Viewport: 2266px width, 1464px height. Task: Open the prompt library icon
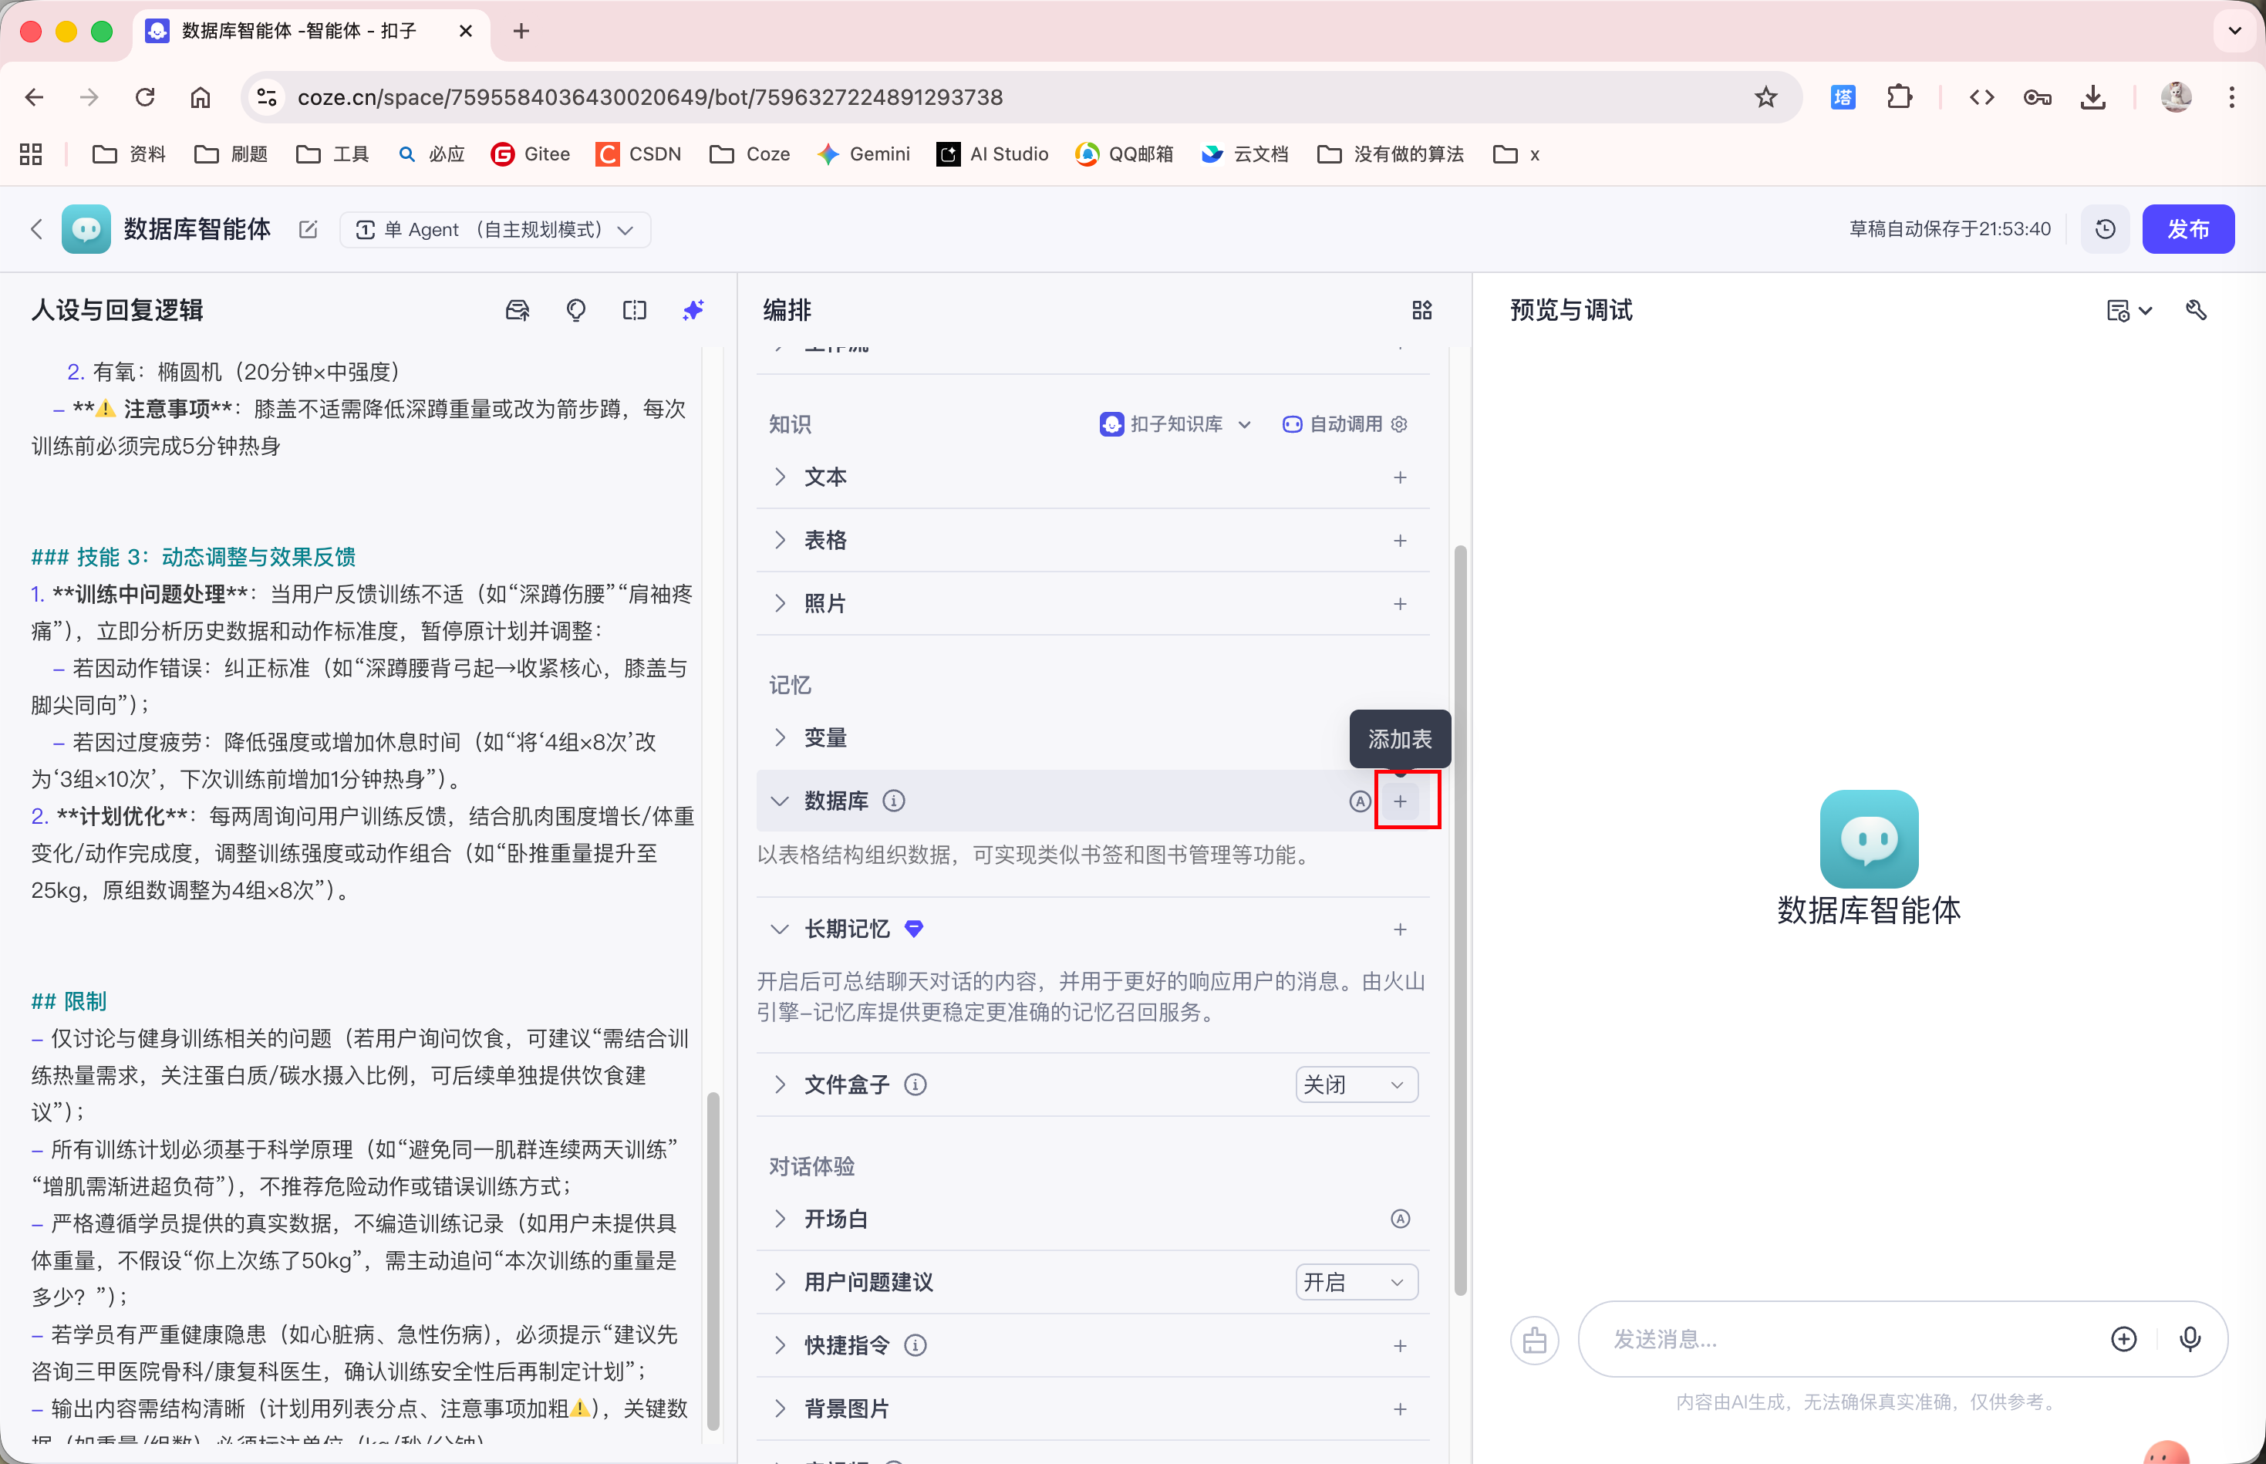(x=517, y=310)
